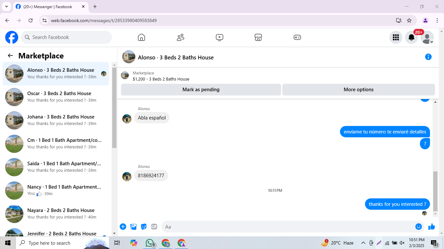444x249 pixels.
Task: Open Task View on taskbar
Action: click(117, 243)
